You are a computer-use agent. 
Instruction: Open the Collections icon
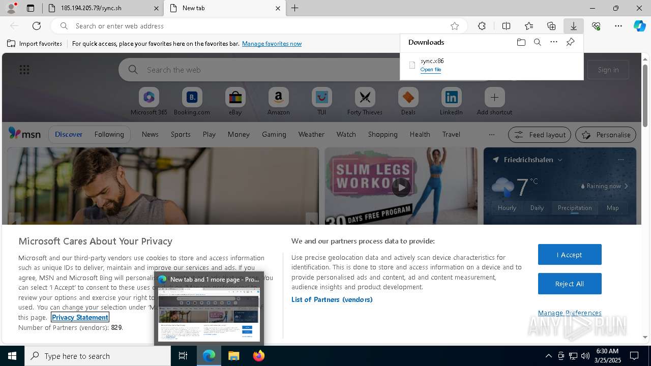[551, 26]
